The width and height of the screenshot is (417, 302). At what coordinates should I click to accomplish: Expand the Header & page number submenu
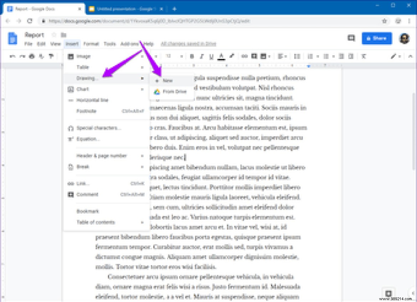click(x=101, y=156)
